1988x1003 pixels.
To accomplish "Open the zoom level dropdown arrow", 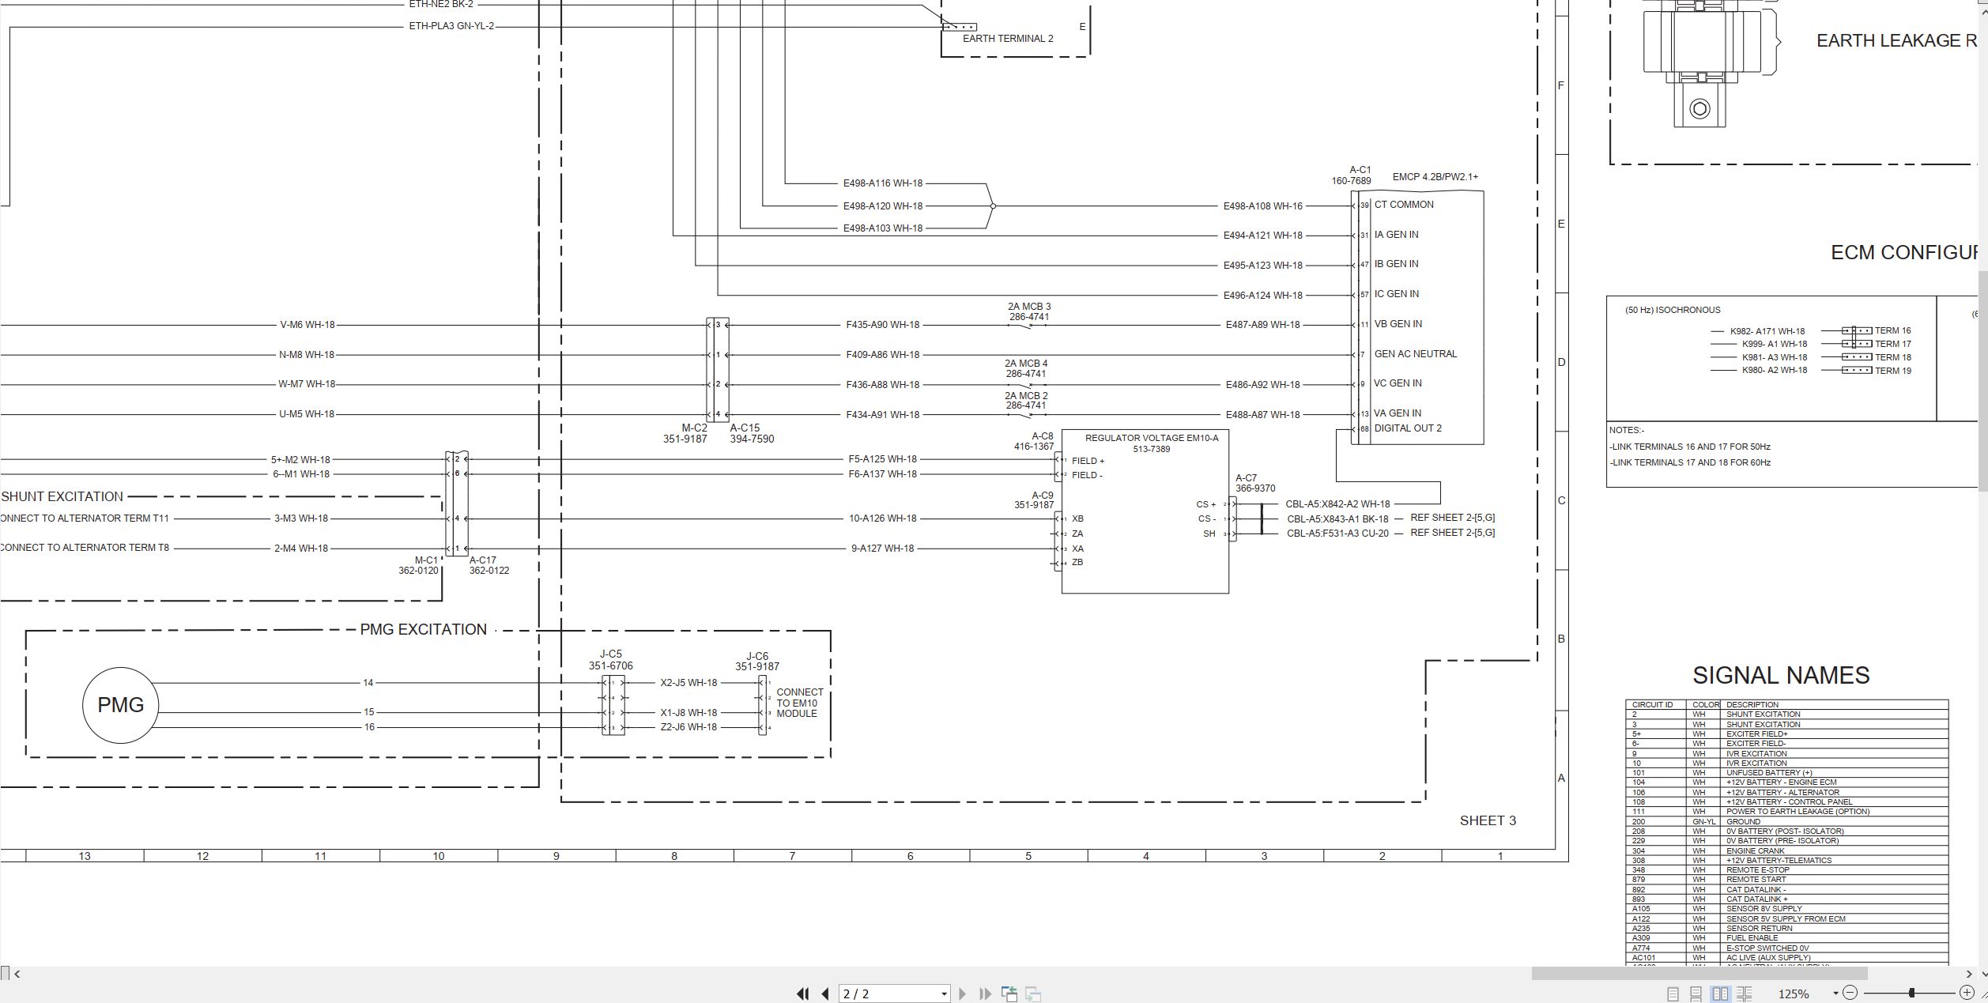I will [x=1835, y=994].
